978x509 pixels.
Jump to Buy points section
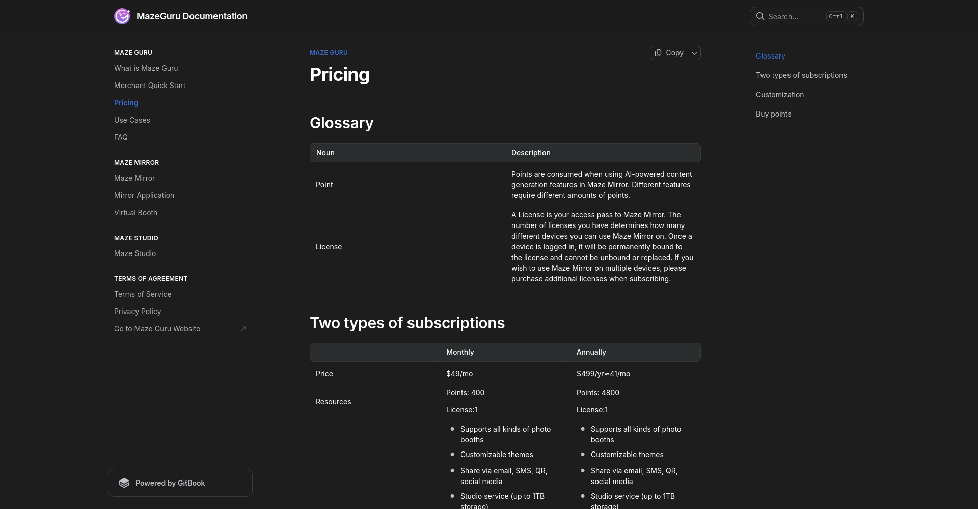pyautogui.click(x=773, y=114)
